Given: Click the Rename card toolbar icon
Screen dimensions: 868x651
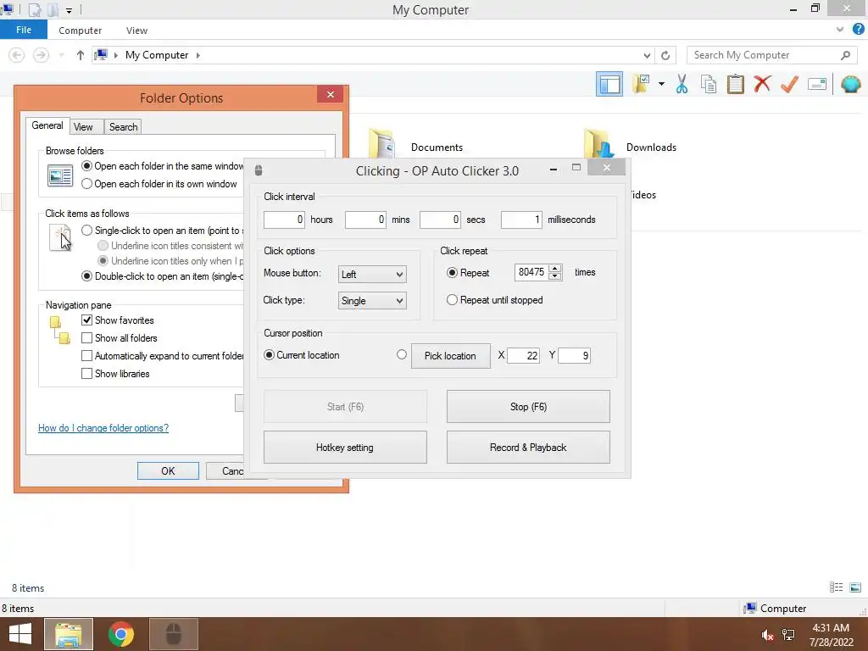Looking at the screenshot, I should tap(817, 84).
